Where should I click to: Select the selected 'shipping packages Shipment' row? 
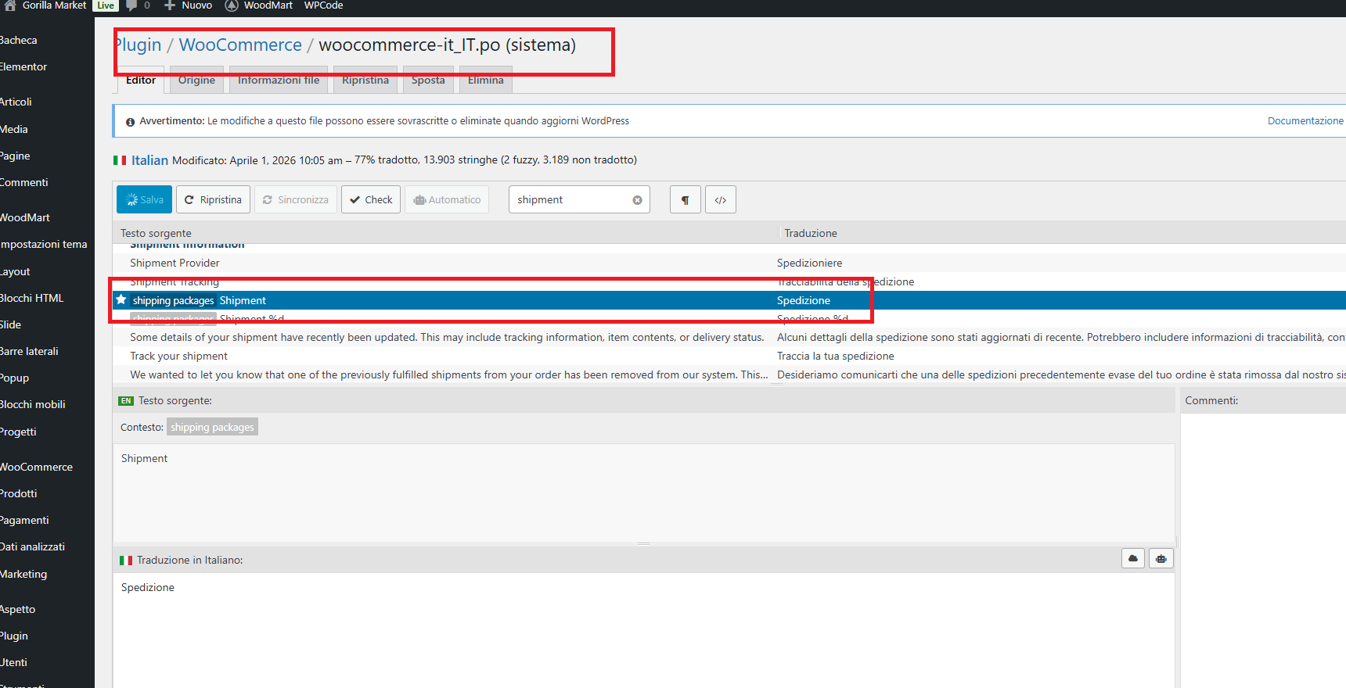pos(729,300)
